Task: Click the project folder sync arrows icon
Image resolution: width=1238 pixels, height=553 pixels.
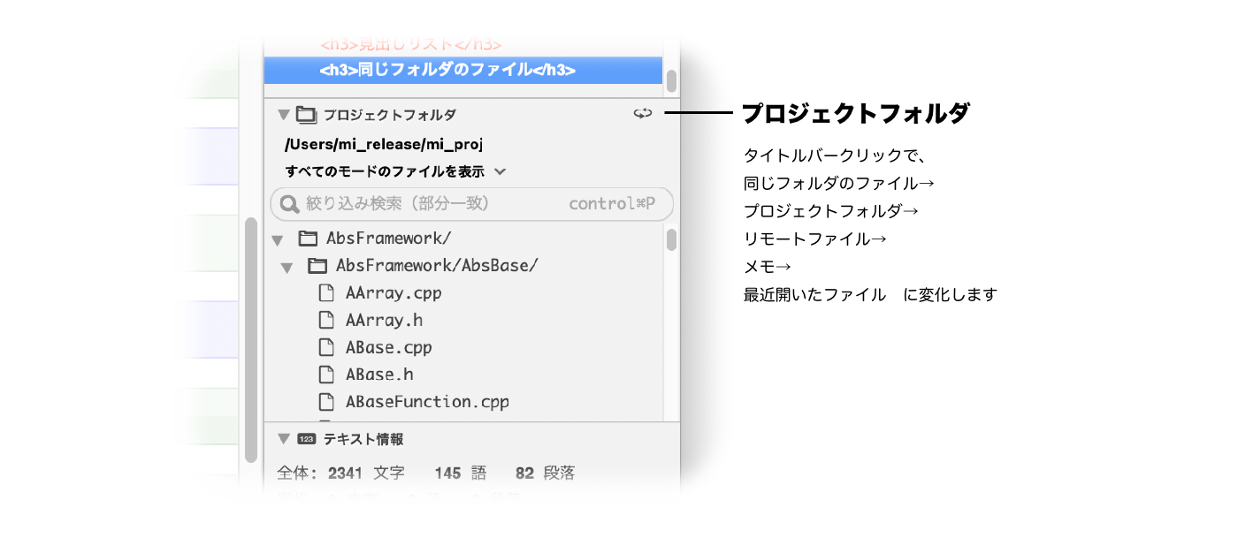Action: [642, 114]
